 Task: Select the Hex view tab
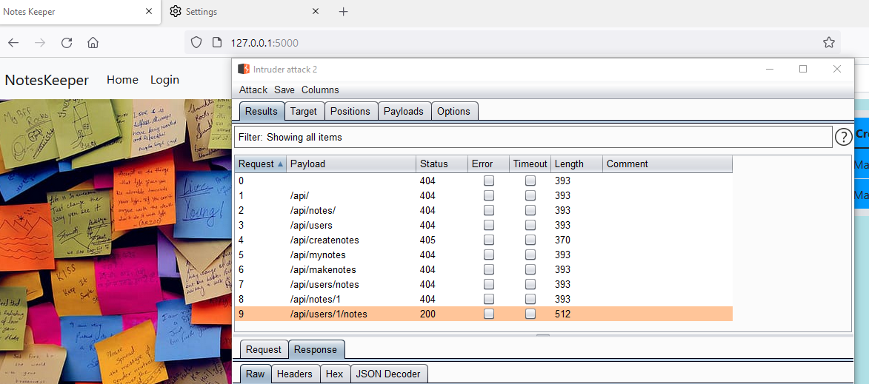point(335,374)
